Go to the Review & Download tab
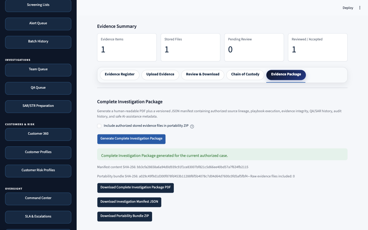368x230 pixels. point(203,75)
